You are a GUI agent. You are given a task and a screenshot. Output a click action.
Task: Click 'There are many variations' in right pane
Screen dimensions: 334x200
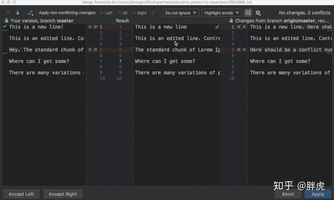[x=290, y=72]
